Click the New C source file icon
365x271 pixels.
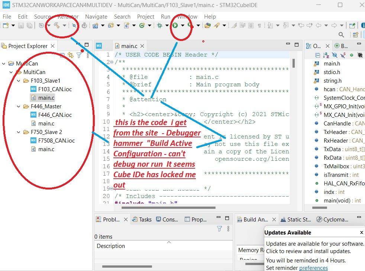point(126,25)
